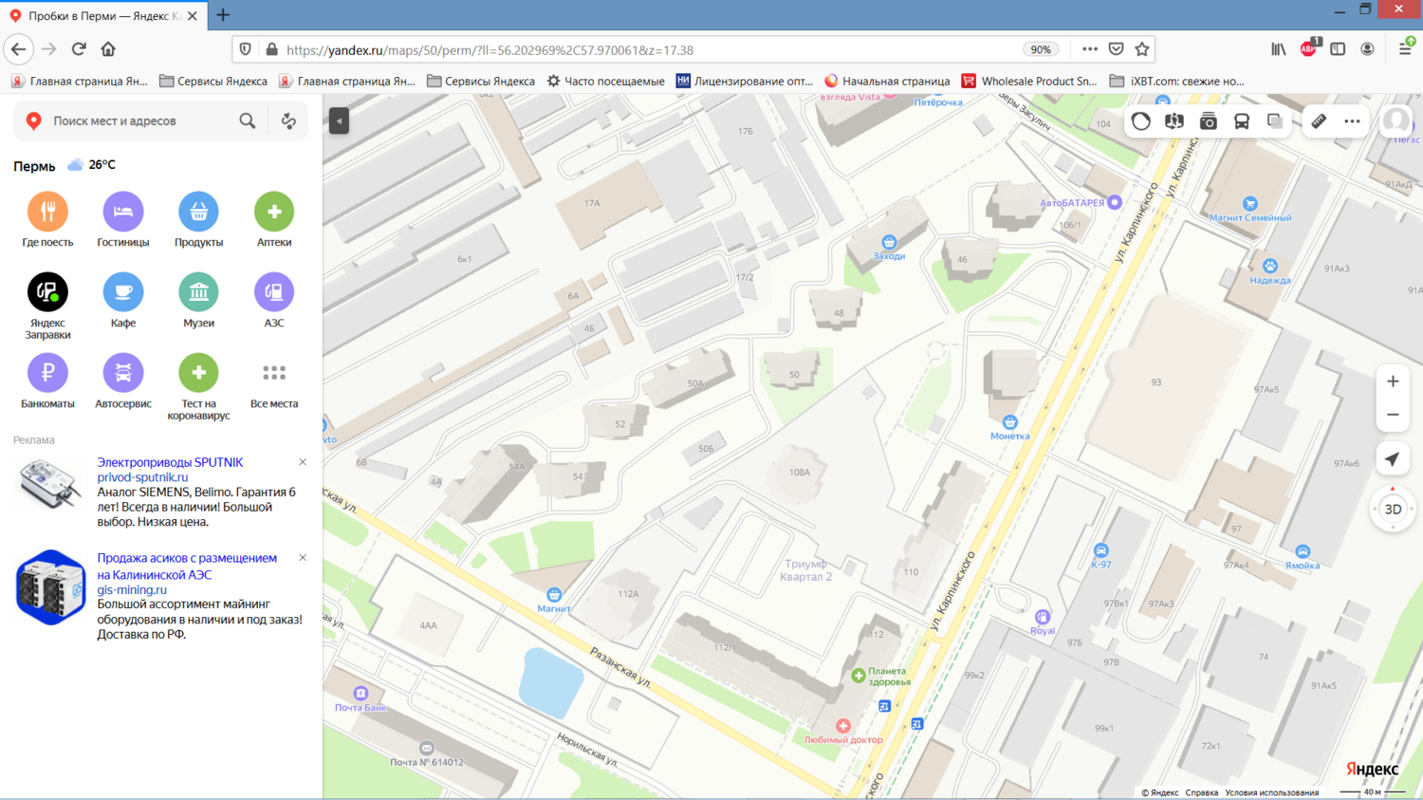Choose the Аптеки category
Image resolution: width=1423 pixels, height=800 pixels.
[x=274, y=220]
